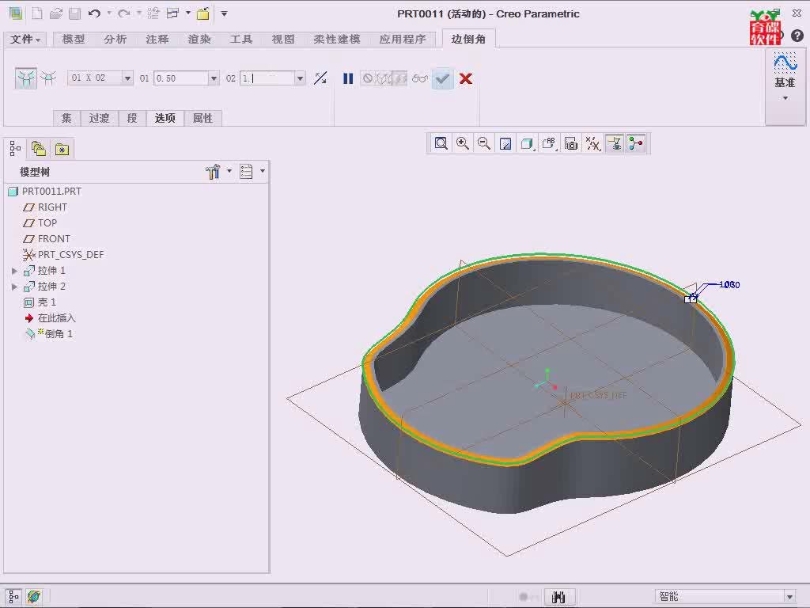Open the quick access toolbar customize arrow

224,13
